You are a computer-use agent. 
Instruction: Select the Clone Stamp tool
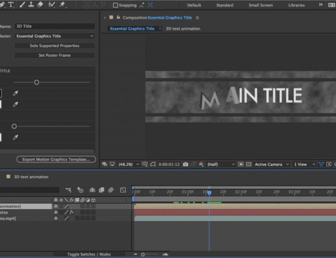(31, 5)
